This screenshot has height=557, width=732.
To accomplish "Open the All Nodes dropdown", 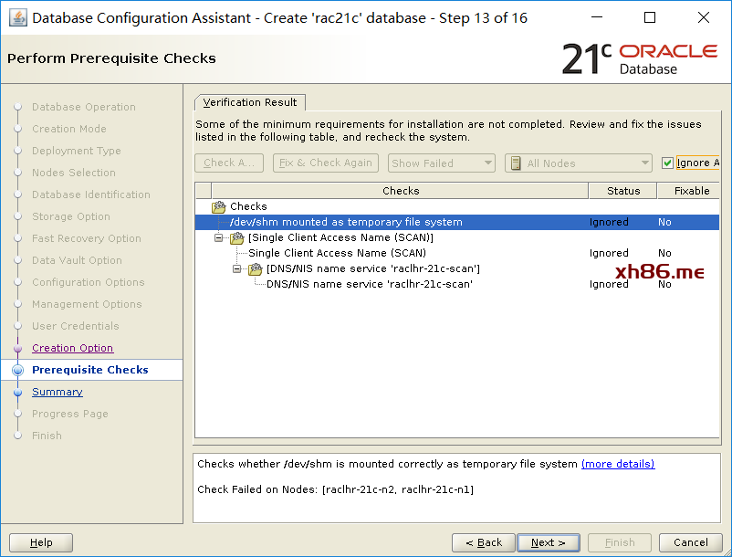I will coord(577,163).
